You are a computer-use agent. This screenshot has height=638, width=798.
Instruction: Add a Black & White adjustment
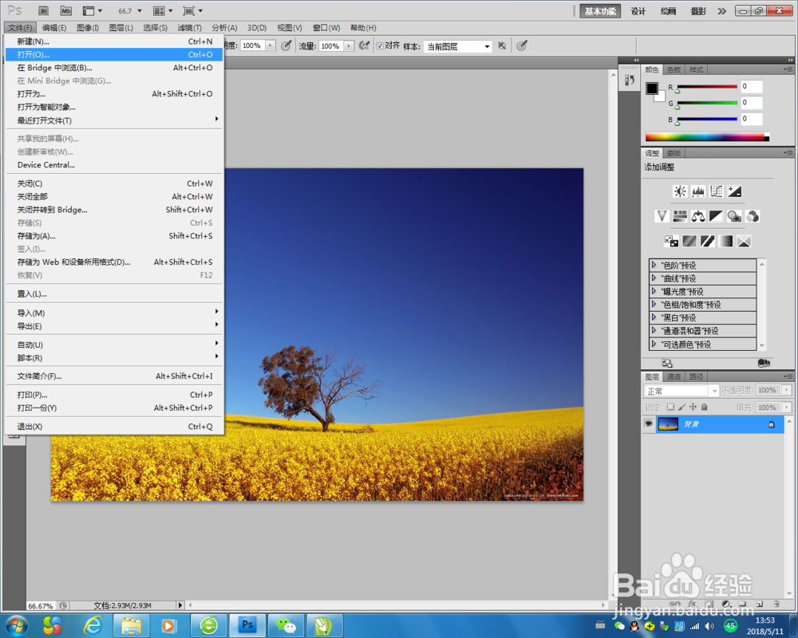[716, 216]
